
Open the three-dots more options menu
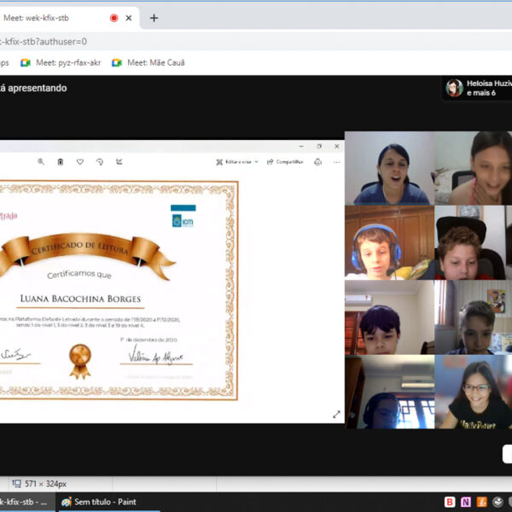[336, 161]
